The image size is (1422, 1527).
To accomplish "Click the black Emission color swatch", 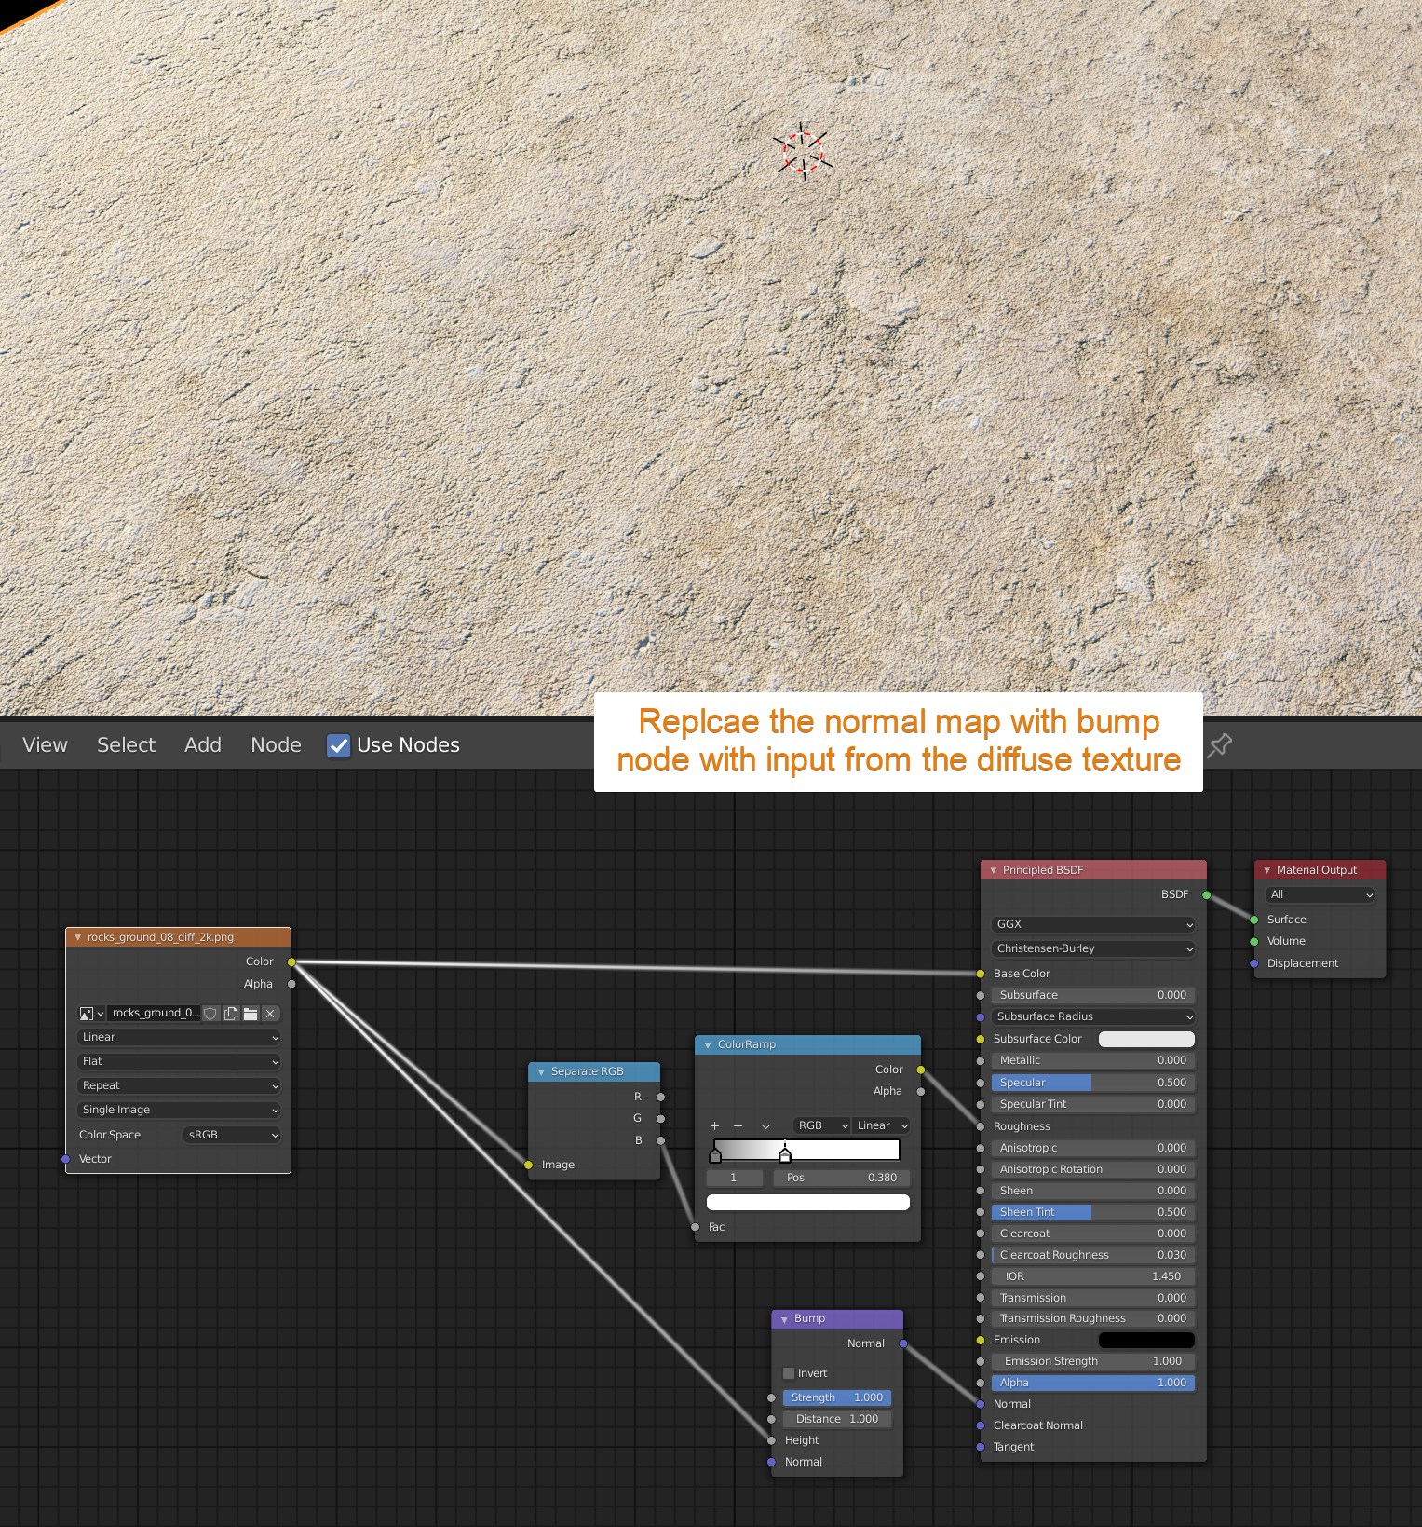I will [x=1146, y=1340].
